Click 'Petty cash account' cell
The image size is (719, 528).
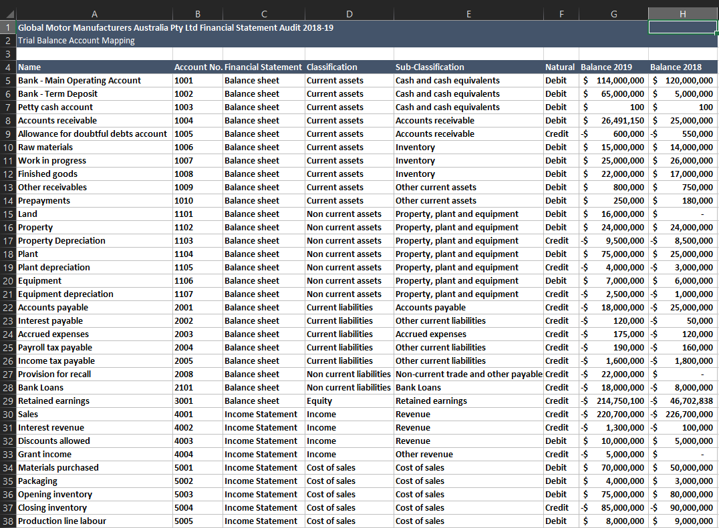pyautogui.click(x=94, y=107)
